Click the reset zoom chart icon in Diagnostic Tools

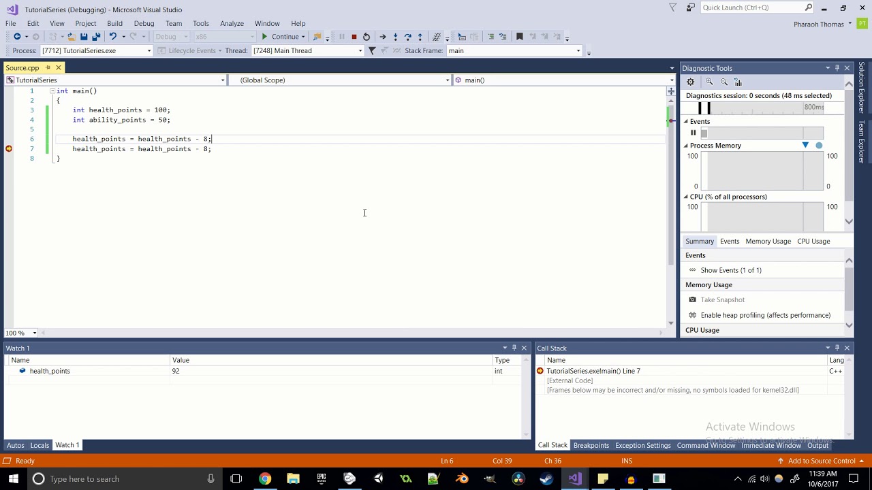[x=738, y=82]
